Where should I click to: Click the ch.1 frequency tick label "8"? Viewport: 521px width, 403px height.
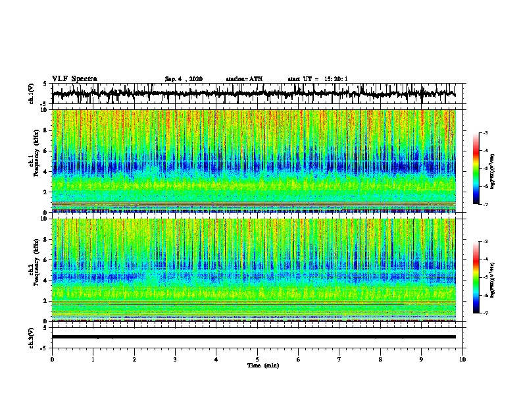(x=45, y=130)
